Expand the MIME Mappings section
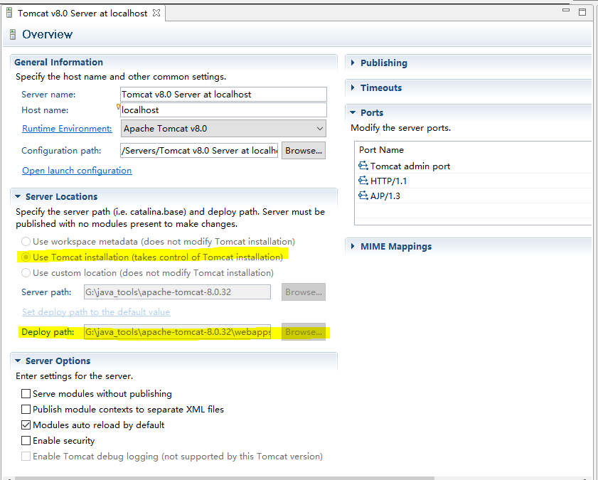598x480 pixels. click(x=353, y=246)
